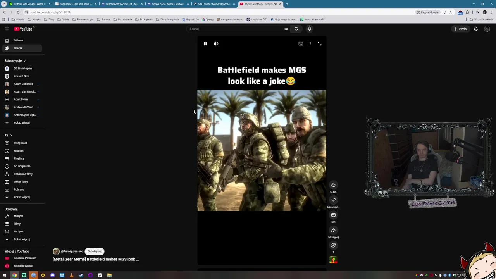Open Na żywo live section
Image resolution: width=496 pixels, height=279 pixels.
pos(22,232)
